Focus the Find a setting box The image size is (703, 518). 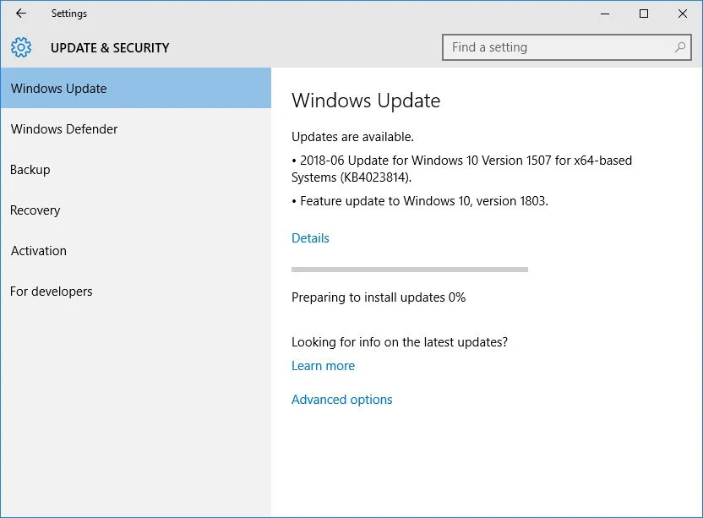(567, 47)
